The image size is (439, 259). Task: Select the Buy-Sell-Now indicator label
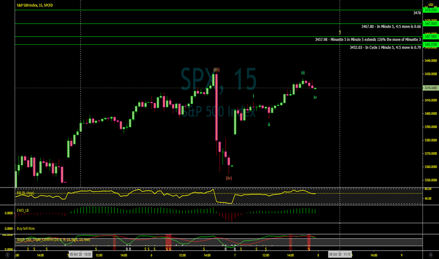click(x=26, y=228)
